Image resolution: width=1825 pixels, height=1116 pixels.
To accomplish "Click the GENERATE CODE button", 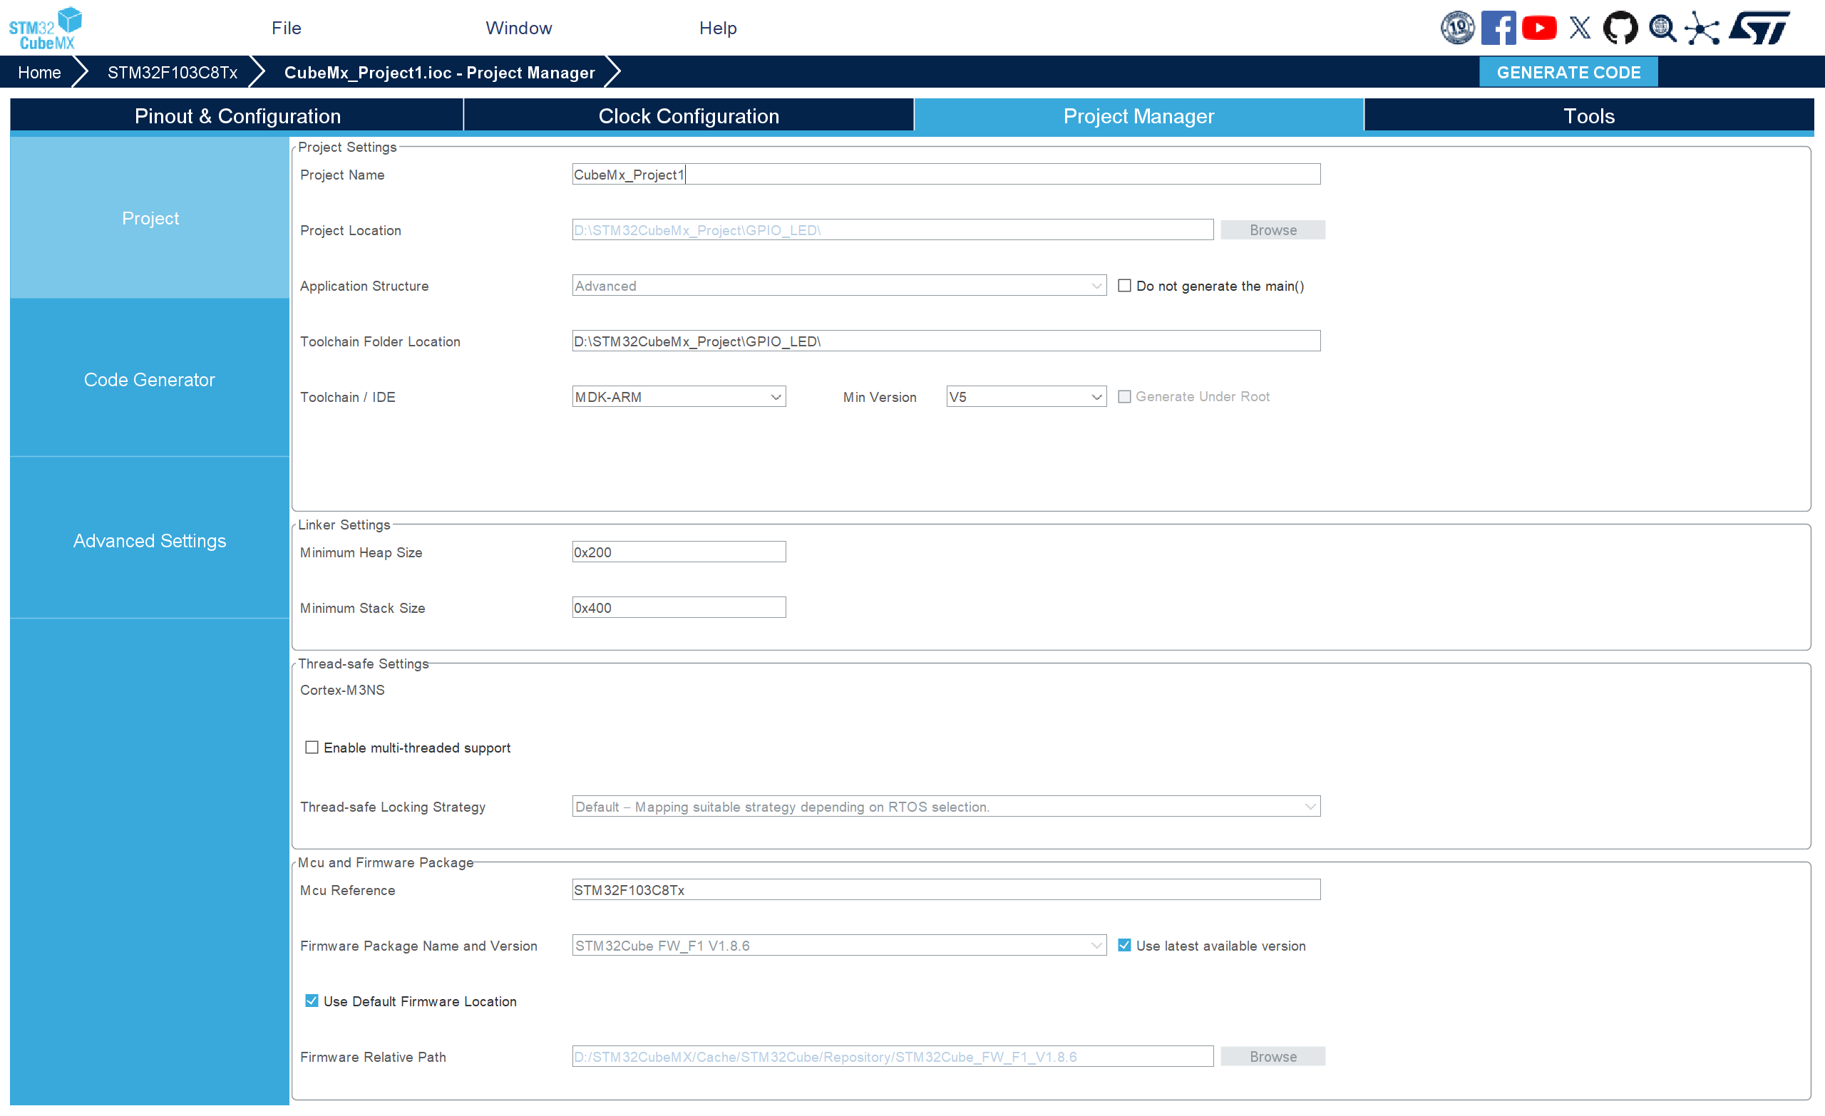I will [x=1568, y=73].
